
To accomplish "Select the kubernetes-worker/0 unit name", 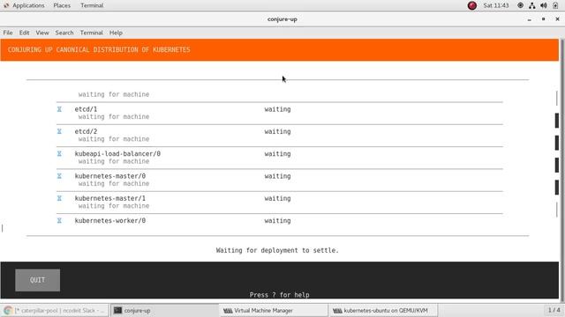I will (x=109, y=221).
